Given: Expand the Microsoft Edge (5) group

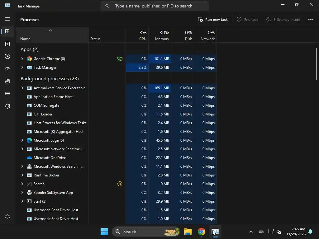Looking at the screenshot, I should coord(22,140).
